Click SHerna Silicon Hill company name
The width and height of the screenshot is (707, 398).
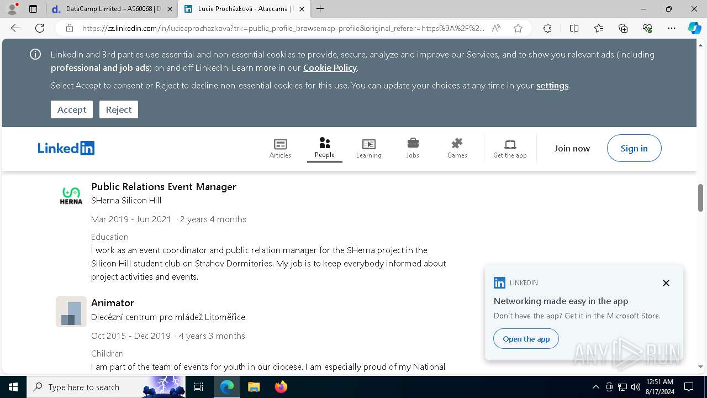[126, 201]
